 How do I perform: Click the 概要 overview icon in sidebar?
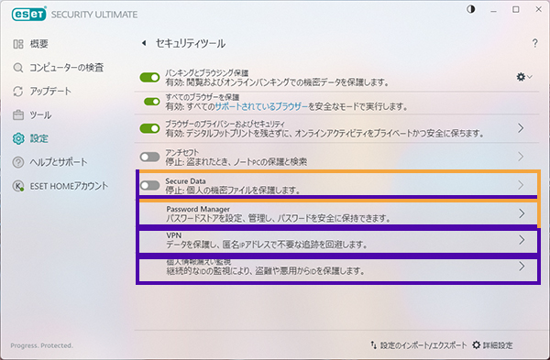click(x=18, y=44)
